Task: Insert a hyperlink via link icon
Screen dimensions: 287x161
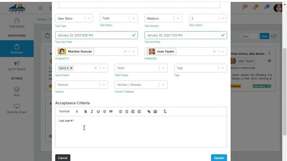Action: (149, 111)
